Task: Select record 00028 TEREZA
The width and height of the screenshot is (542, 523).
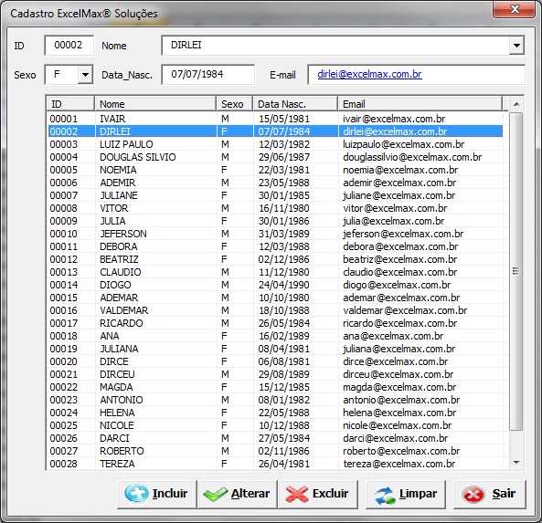Action: click(275, 464)
